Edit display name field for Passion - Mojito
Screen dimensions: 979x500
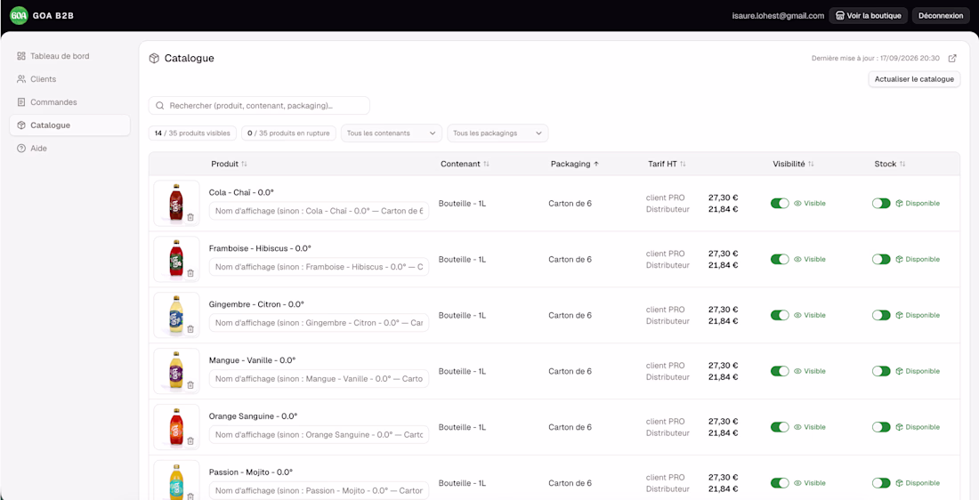319,490
